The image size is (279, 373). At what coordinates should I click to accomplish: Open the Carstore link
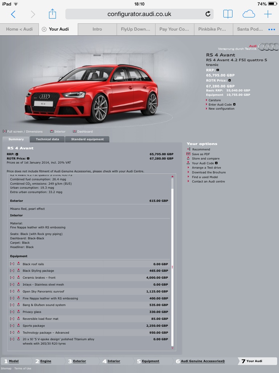tap(214, 101)
